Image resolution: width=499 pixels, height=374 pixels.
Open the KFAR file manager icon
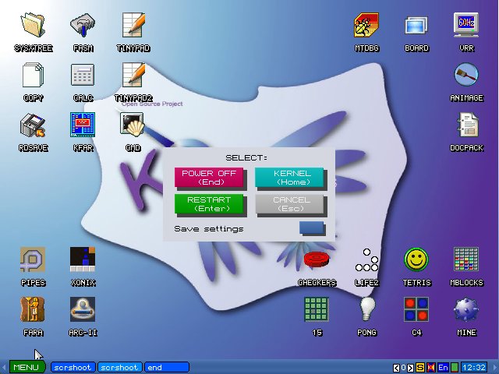[82, 125]
